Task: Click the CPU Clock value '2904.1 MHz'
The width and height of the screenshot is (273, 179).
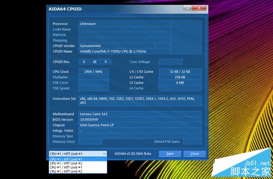Action: click(93, 72)
